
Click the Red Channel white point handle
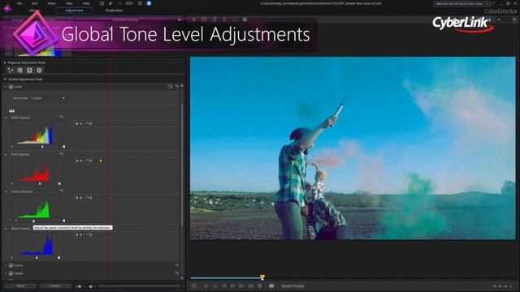point(59,183)
